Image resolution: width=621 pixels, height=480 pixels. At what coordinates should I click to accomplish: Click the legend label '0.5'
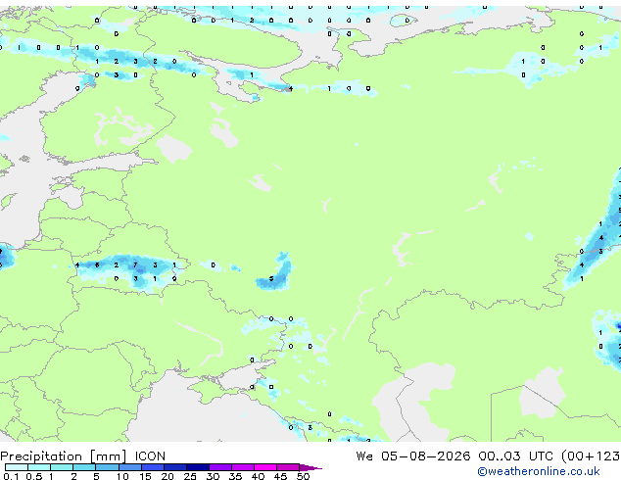(x=34, y=476)
